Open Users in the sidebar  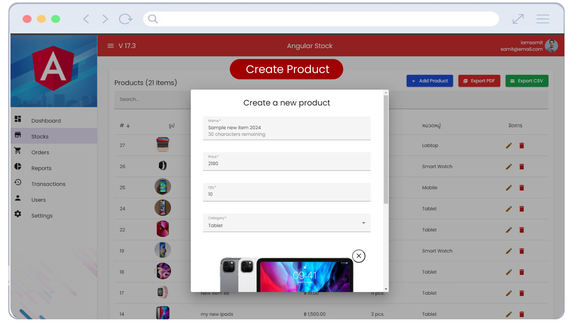(x=54, y=199)
